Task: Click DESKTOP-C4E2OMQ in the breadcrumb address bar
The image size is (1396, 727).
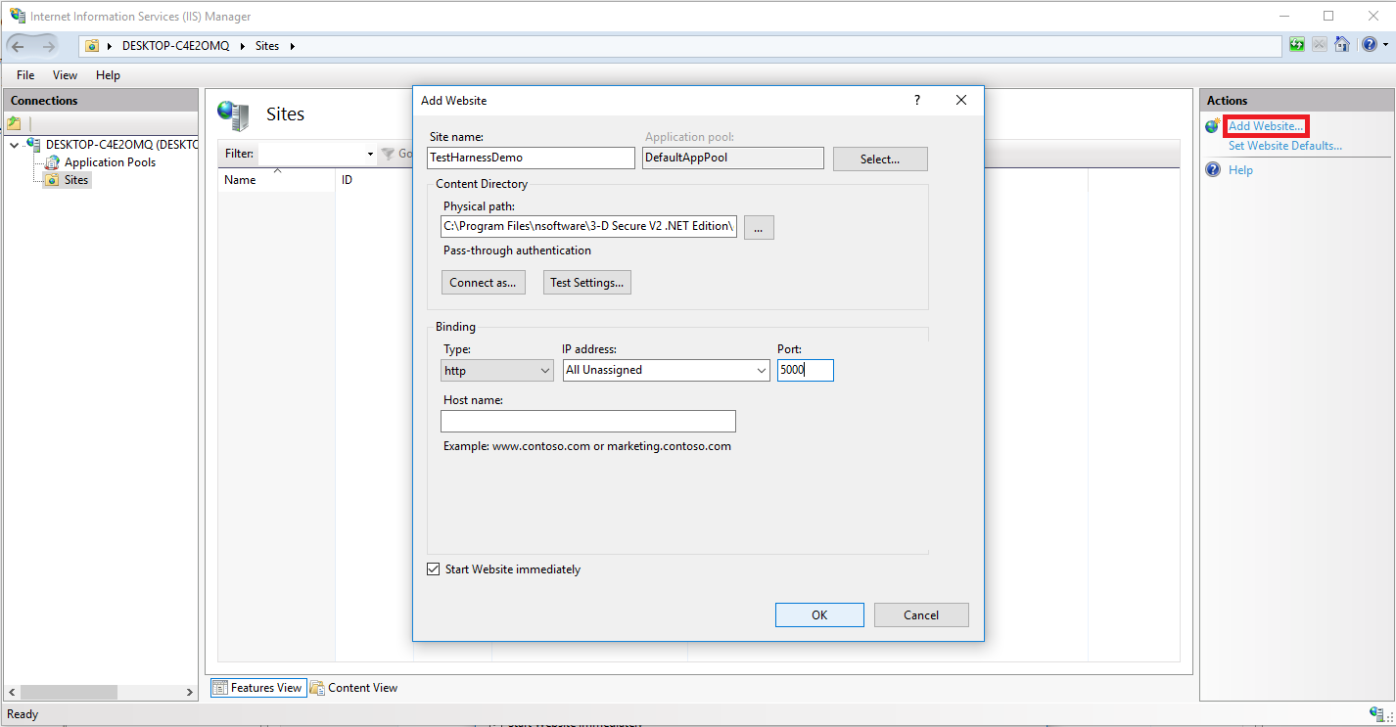Action: point(175,46)
